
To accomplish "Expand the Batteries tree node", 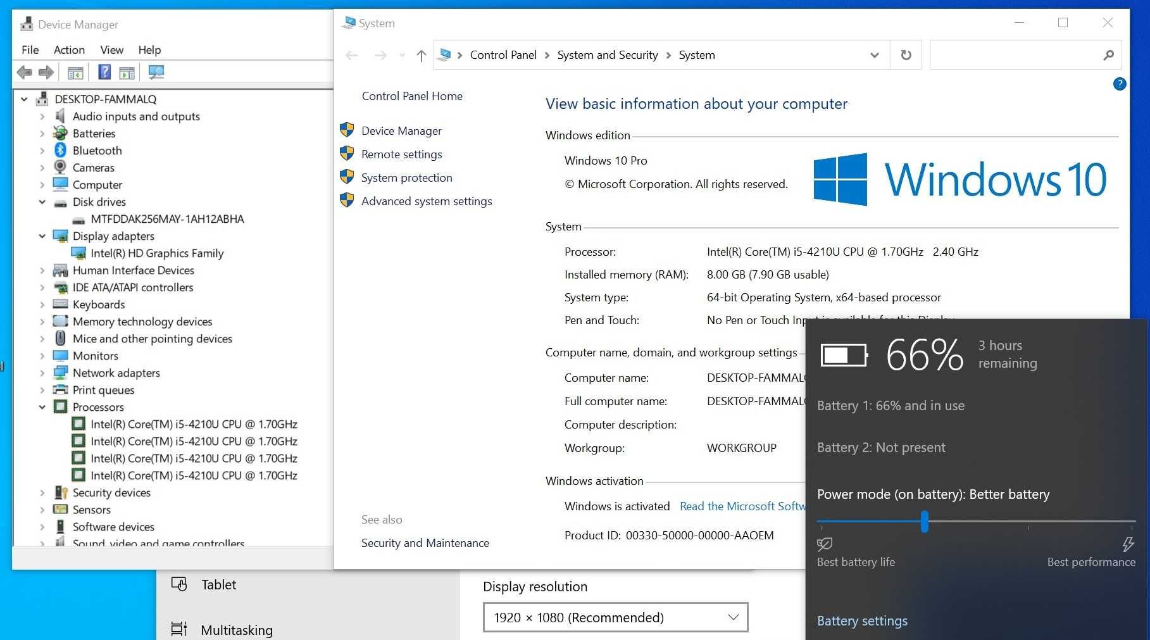I will [x=42, y=134].
